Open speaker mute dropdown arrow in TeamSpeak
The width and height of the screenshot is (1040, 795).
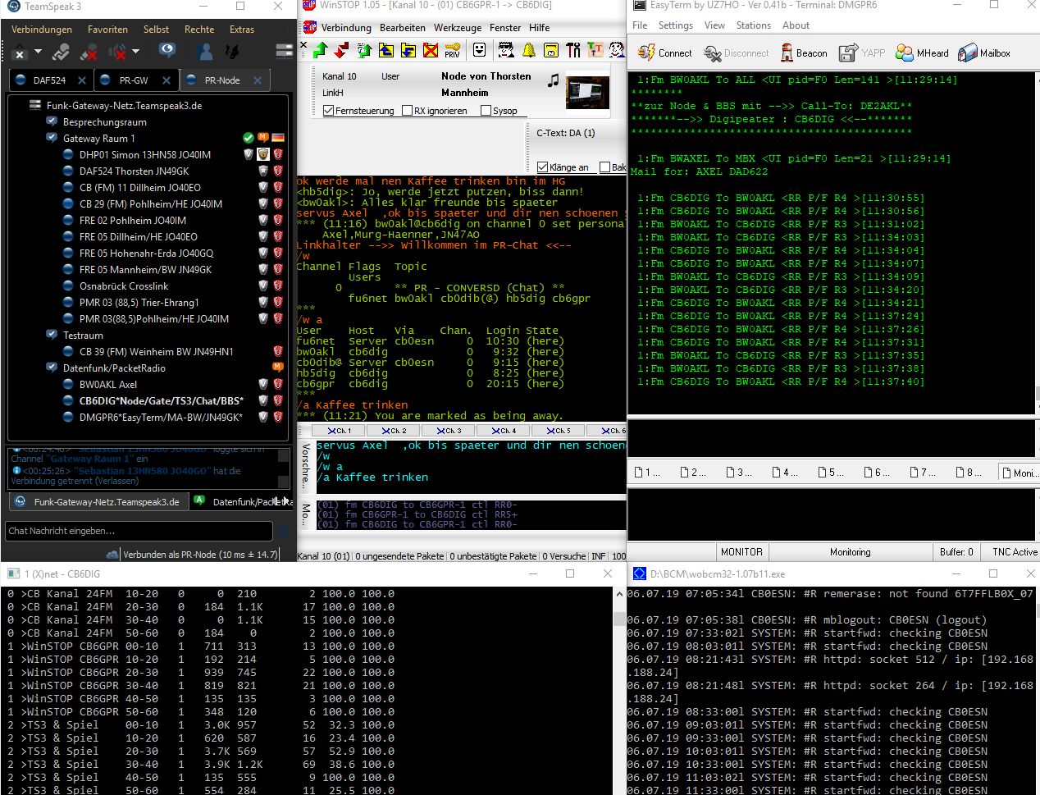click(x=135, y=52)
